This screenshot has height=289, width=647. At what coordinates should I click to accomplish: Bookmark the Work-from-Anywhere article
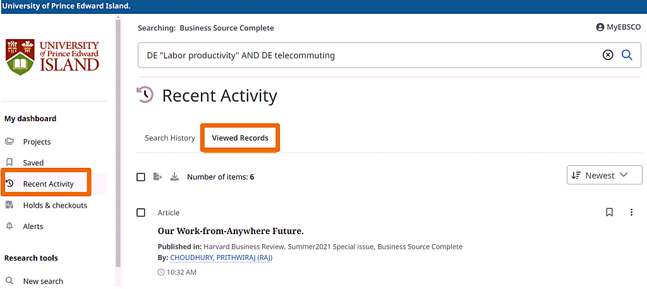coord(609,213)
